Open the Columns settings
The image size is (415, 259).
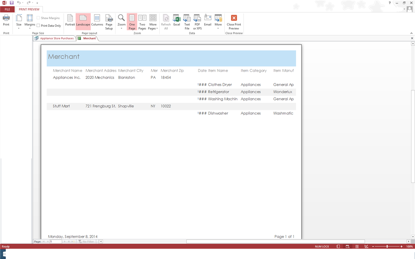click(x=97, y=20)
